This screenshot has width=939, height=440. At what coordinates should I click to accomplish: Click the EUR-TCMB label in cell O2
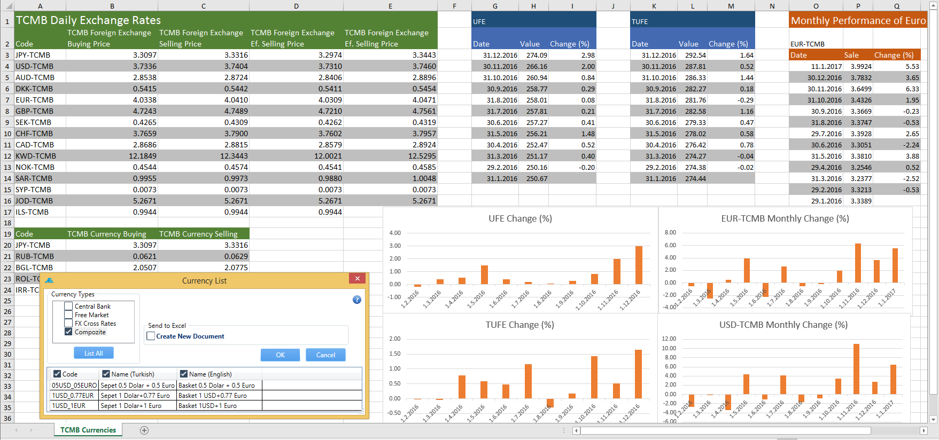coord(816,44)
